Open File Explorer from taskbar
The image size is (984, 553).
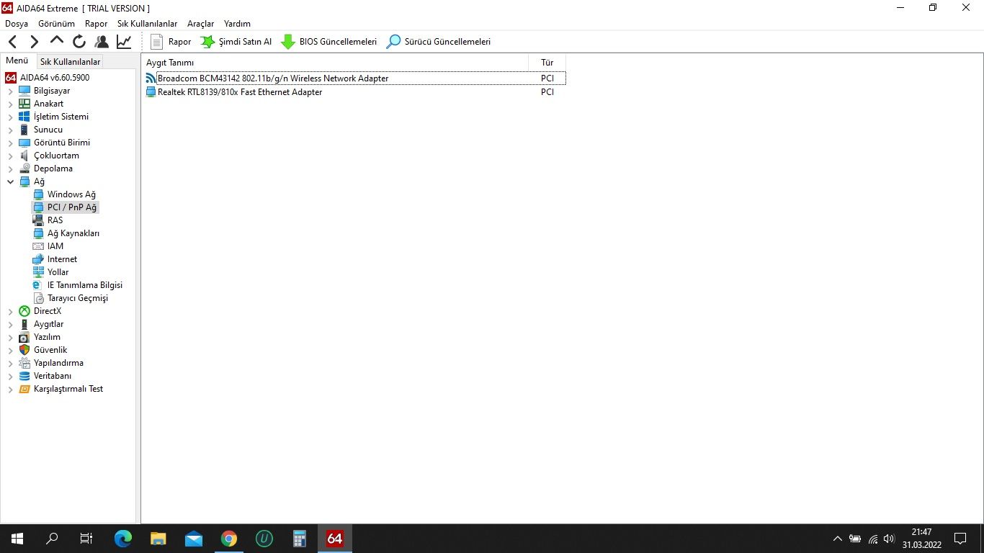click(x=158, y=539)
